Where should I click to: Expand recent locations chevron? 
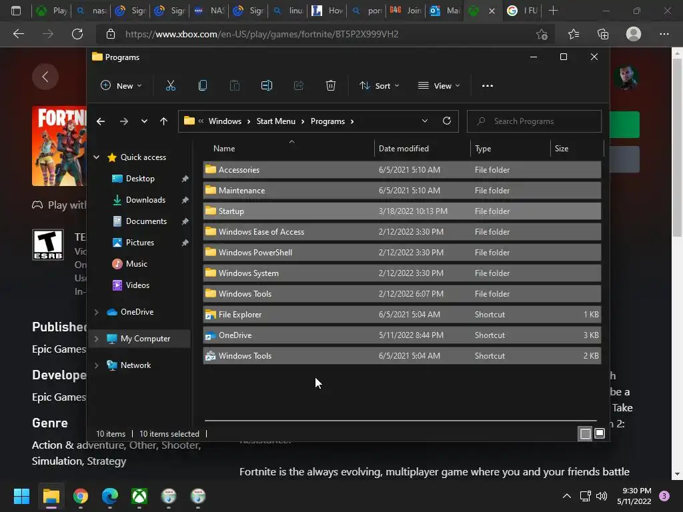point(144,121)
